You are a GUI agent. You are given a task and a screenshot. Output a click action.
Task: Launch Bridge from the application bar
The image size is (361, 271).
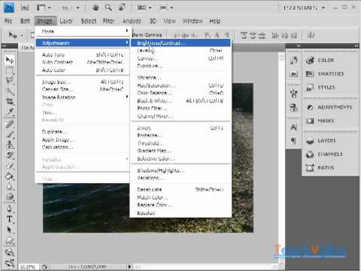pos(25,8)
